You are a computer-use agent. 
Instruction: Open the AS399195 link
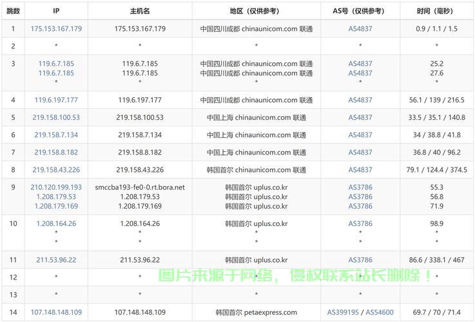[344, 312]
